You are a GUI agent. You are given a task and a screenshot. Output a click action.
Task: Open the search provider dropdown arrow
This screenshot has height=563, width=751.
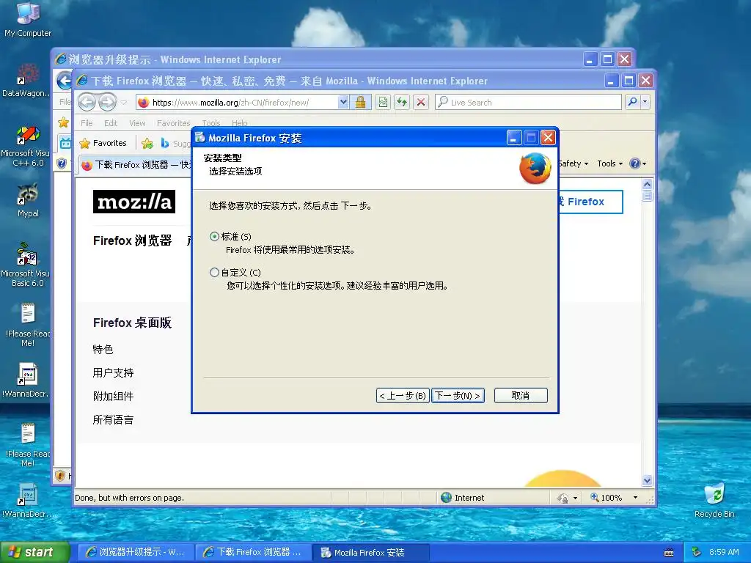click(x=645, y=102)
